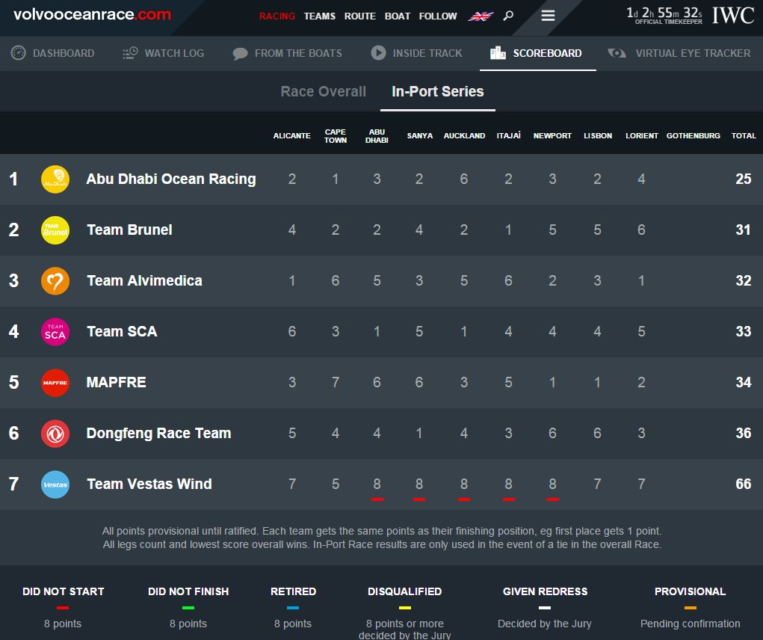Click the Abu Dhabi Ocean Racing team logo
The width and height of the screenshot is (763, 640).
click(55, 179)
